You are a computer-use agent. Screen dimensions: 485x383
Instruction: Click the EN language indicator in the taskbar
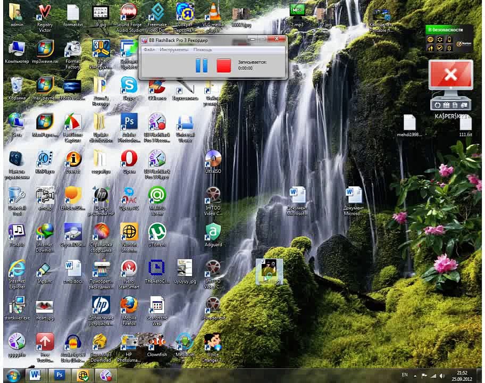[405, 375]
